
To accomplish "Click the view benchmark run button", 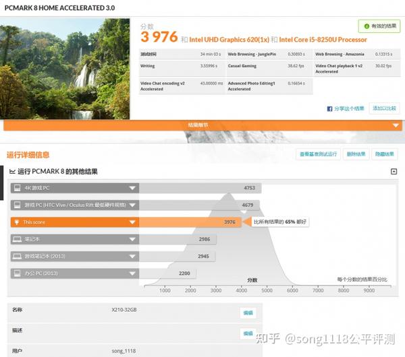I will (318, 154).
